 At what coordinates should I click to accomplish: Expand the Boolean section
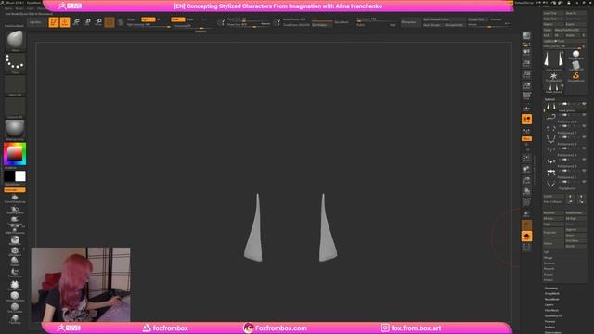click(x=549, y=263)
